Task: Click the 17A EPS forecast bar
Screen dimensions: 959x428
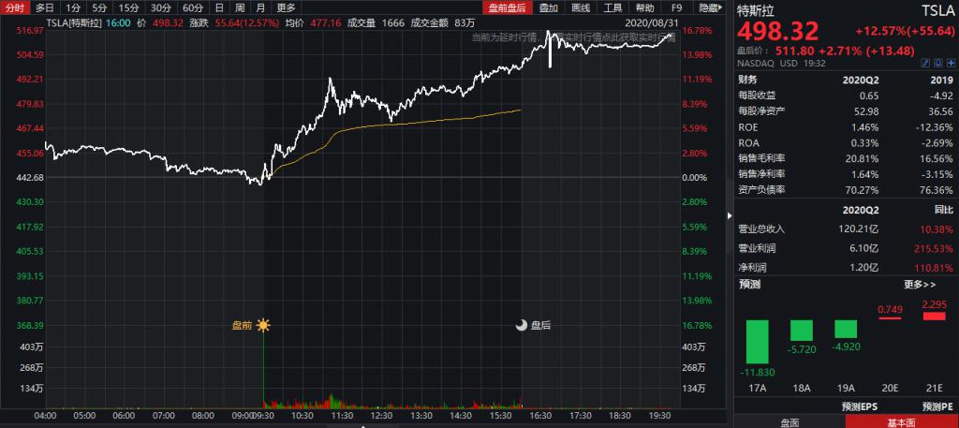Action: pos(757,342)
